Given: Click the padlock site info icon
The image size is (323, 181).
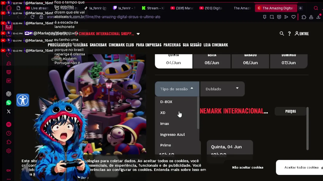Looking at the screenshot, I should click(x=41, y=17).
